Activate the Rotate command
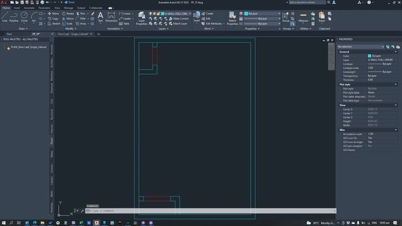Image resolution: width=402 pixels, height=226 pixels. (68, 14)
